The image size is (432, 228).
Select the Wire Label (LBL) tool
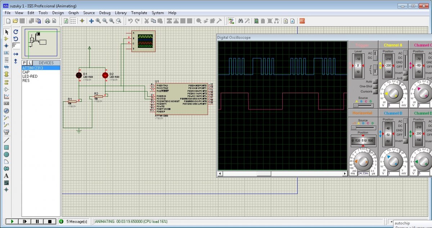6,53
